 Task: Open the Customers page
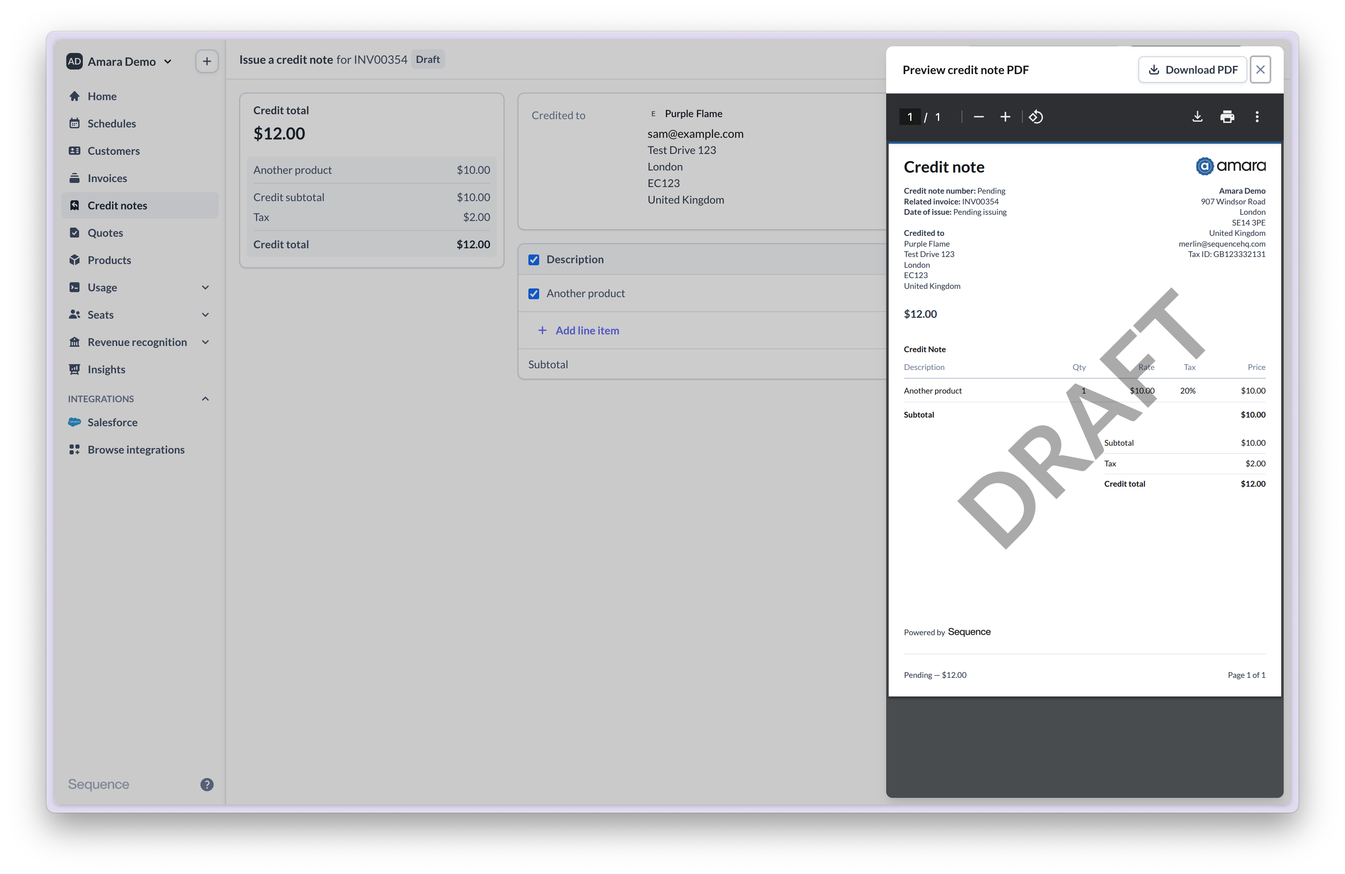pyautogui.click(x=113, y=151)
